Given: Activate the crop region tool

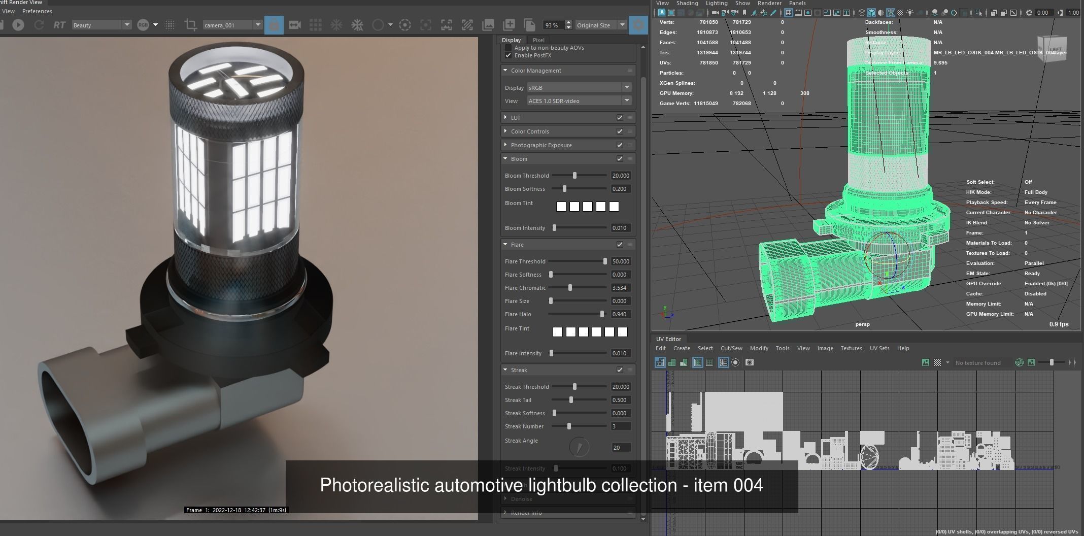Looking at the screenshot, I should [190, 24].
